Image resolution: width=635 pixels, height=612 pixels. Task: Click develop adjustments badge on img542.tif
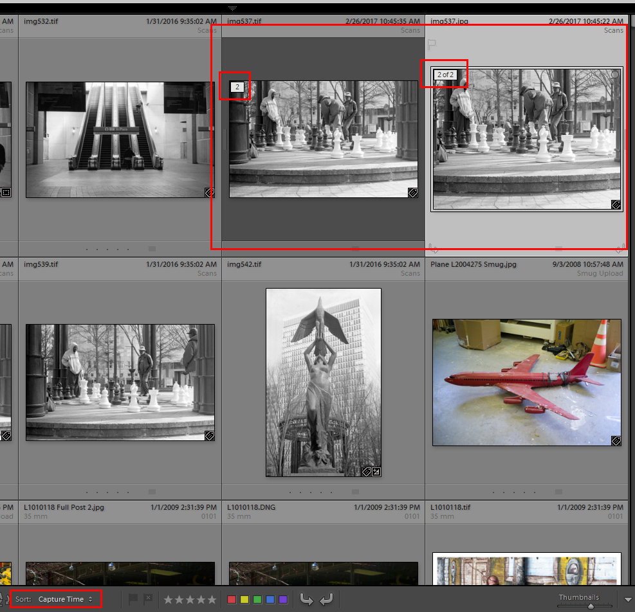376,472
